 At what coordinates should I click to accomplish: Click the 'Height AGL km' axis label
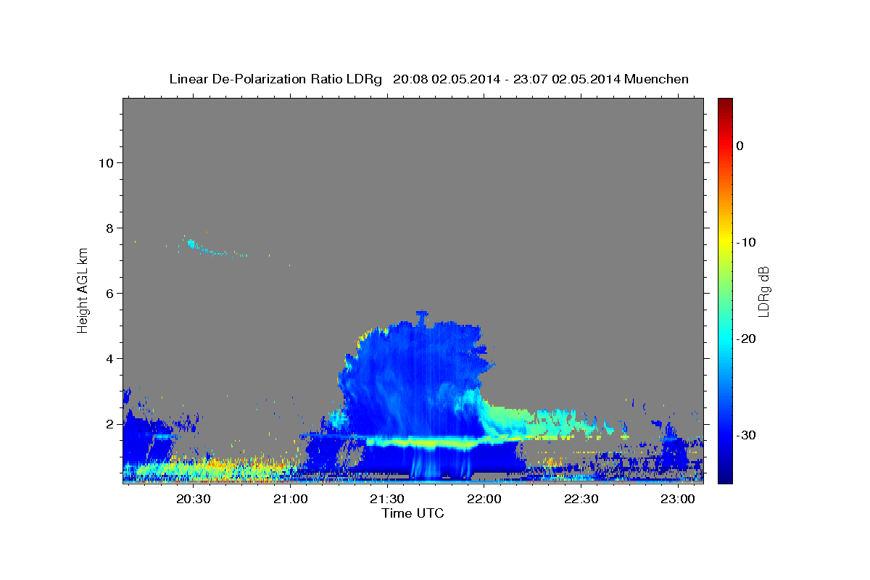pyautogui.click(x=83, y=290)
